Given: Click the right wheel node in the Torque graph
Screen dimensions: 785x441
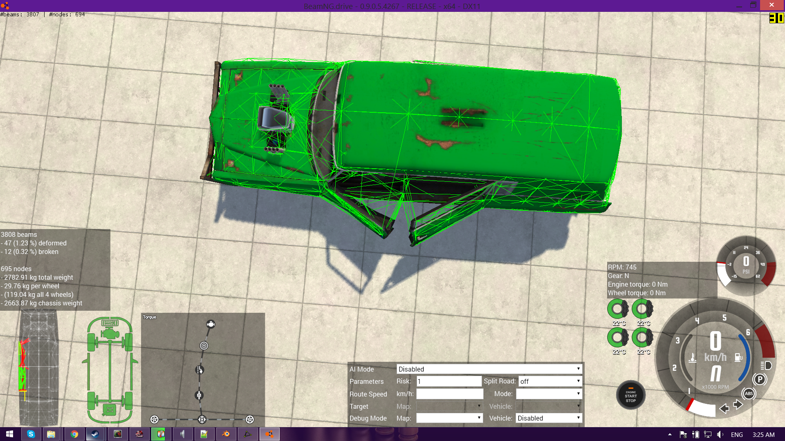Looking at the screenshot, I should coord(250,419).
